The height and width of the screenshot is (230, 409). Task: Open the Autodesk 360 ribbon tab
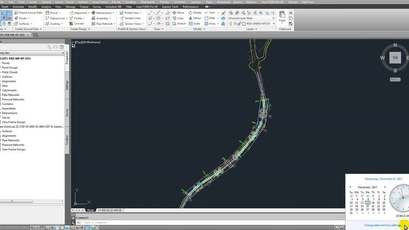click(x=113, y=7)
